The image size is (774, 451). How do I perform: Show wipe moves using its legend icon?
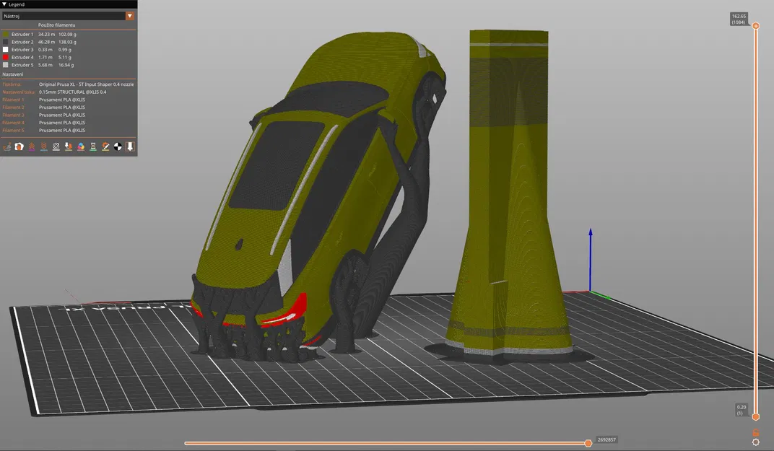(x=19, y=146)
